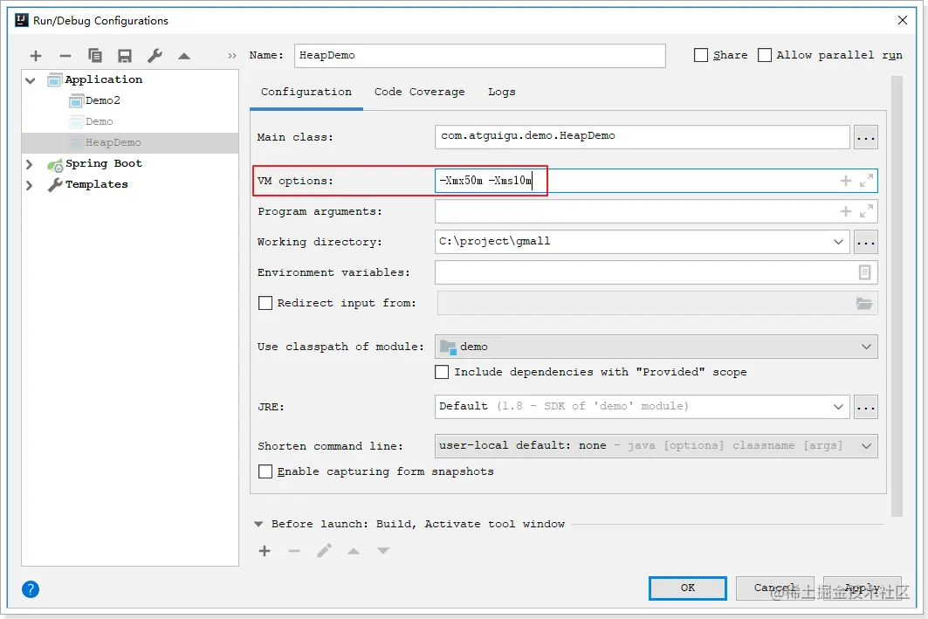The width and height of the screenshot is (928, 619).
Task: Copy the configuration with the duplicate icon
Action: coord(94,56)
